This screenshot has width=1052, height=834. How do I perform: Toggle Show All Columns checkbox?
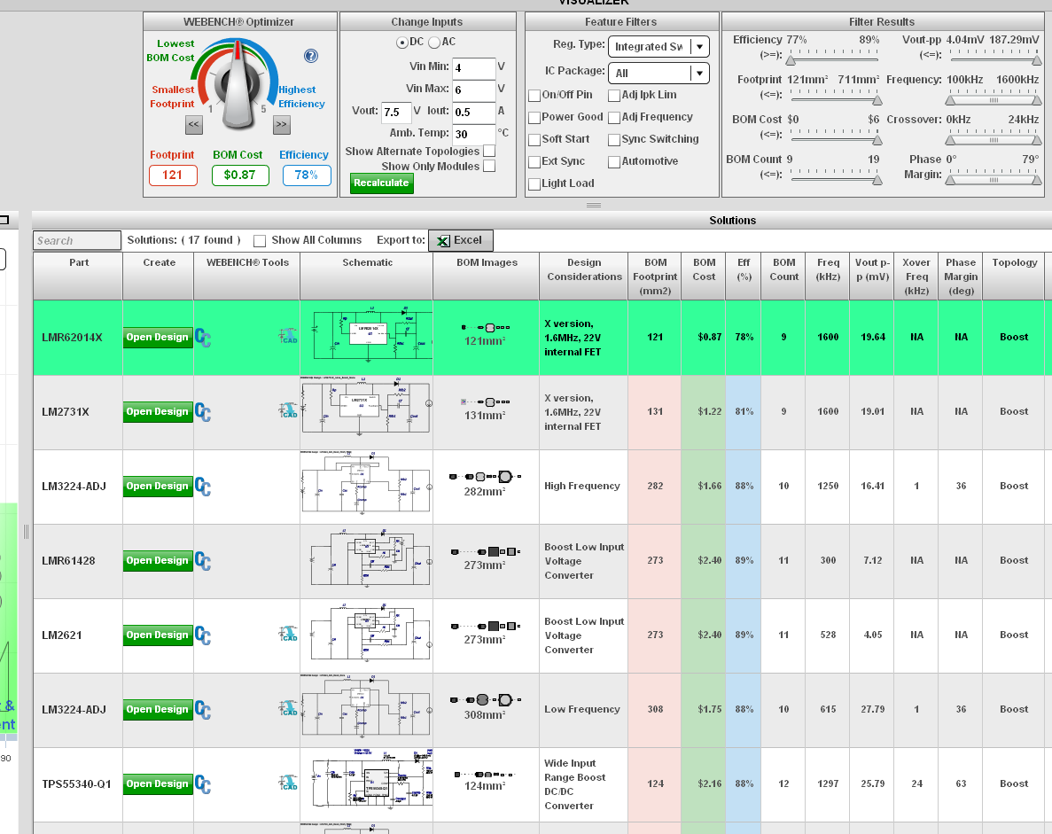pyautogui.click(x=260, y=240)
